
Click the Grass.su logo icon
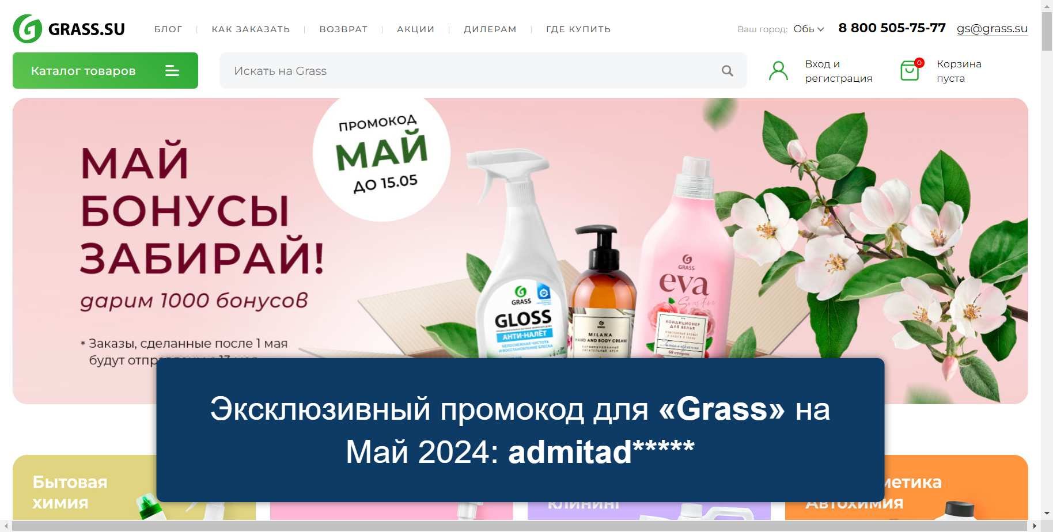28,29
